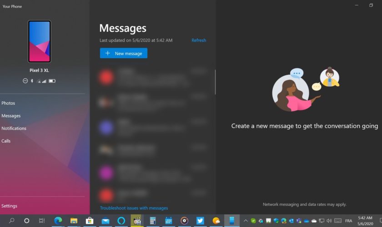Viewport: 382px width, 227px height.
Task: Click the New message button
Action: [x=124, y=53]
